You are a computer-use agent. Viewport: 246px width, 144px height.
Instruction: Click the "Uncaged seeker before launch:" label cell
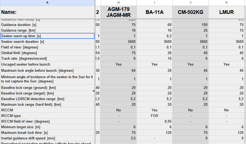[47, 64]
